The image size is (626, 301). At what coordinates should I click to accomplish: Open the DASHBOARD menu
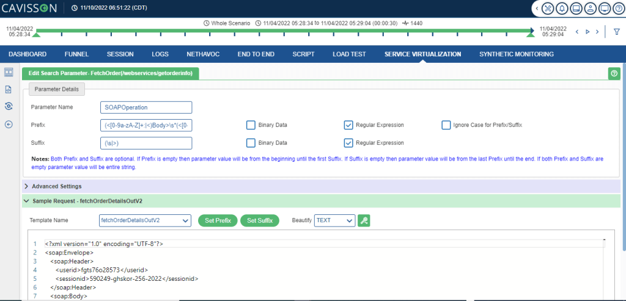(x=28, y=54)
